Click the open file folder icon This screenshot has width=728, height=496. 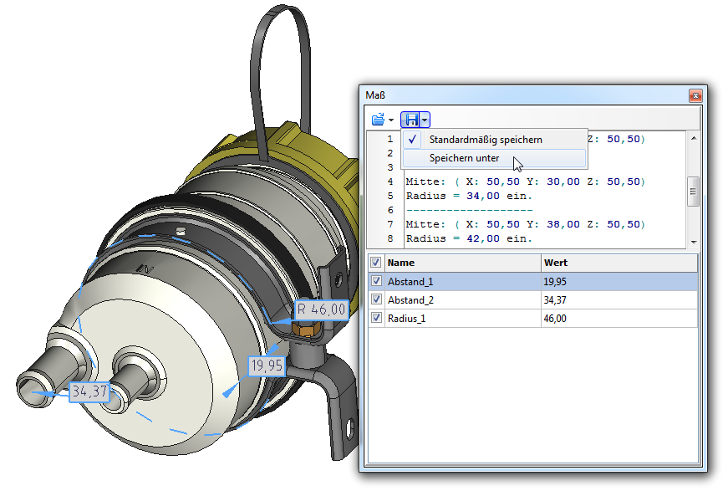coord(377,120)
